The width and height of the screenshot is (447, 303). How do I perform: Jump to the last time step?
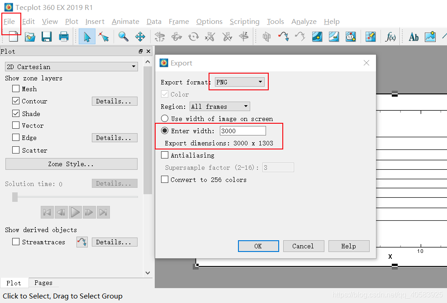point(103,212)
